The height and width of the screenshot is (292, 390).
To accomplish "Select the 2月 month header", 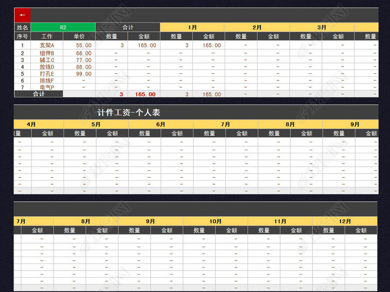I will pos(257,27).
